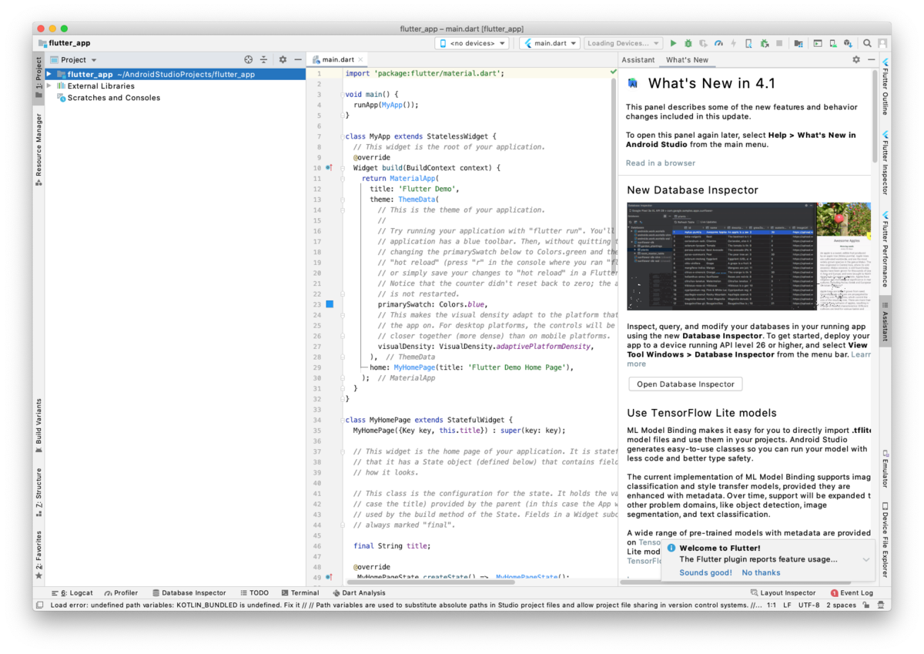This screenshot has width=924, height=654.
Task: Click the Read in a browser link
Action: [x=661, y=163]
